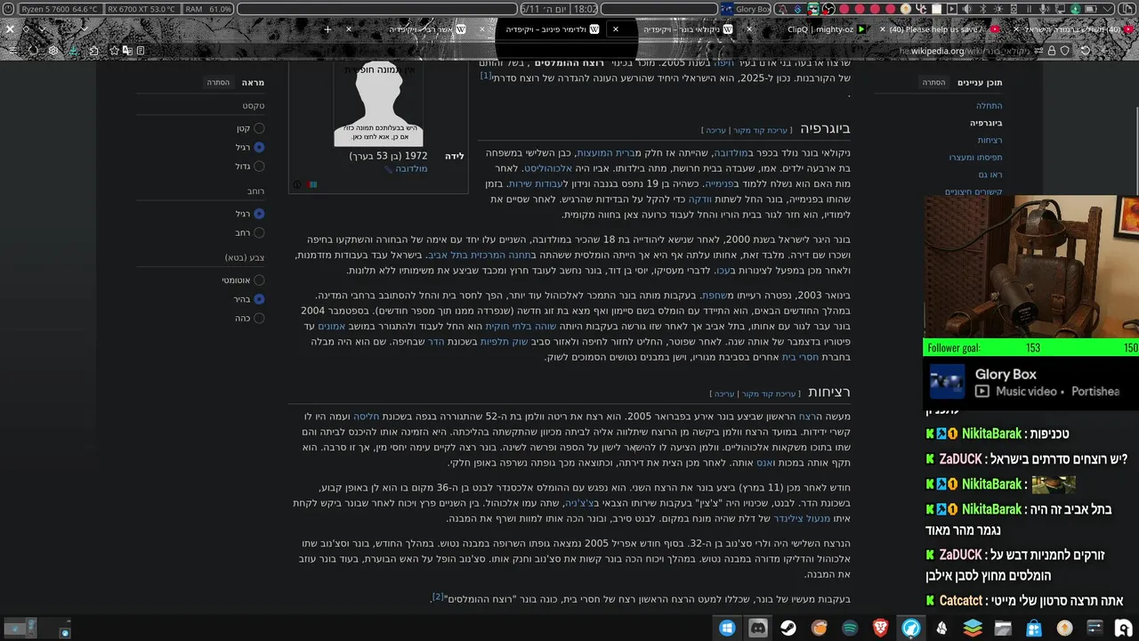1139x641 pixels.
Task: Open the Discord icon in the taskbar
Action: tap(758, 628)
